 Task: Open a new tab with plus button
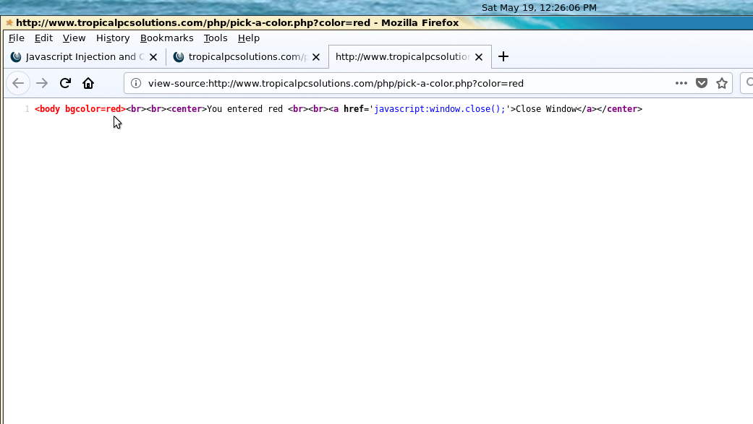coord(503,56)
